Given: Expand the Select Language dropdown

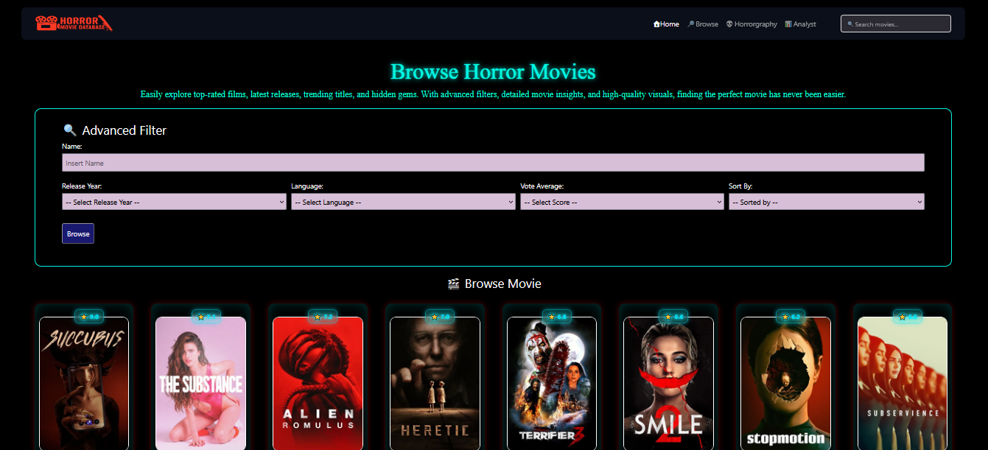Looking at the screenshot, I should [x=403, y=202].
